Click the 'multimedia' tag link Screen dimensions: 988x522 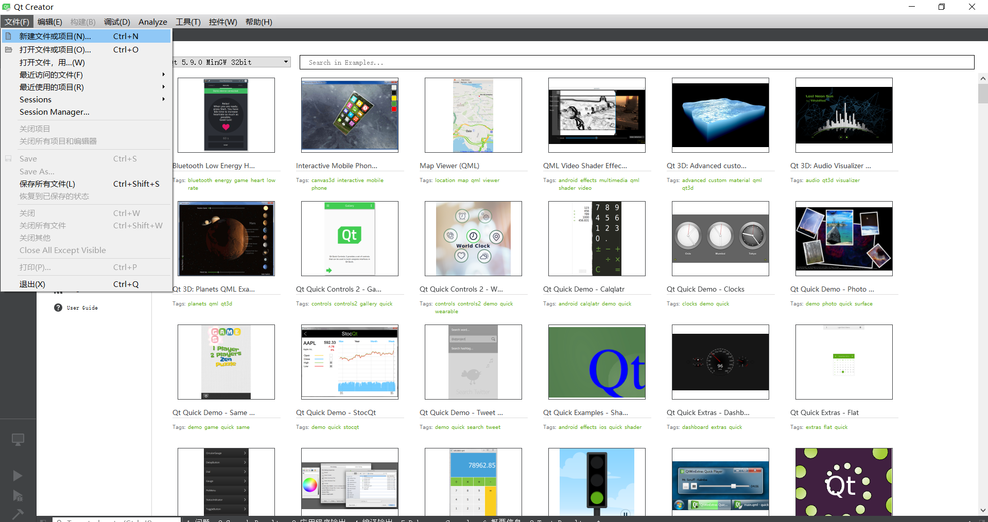(x=613, y=180)
